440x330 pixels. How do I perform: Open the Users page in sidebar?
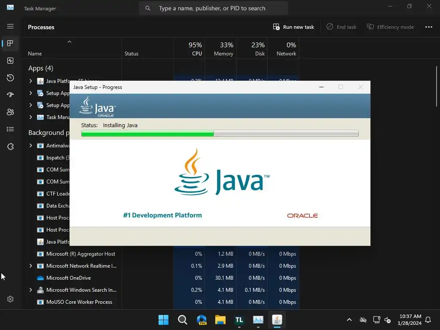(10, 112)
